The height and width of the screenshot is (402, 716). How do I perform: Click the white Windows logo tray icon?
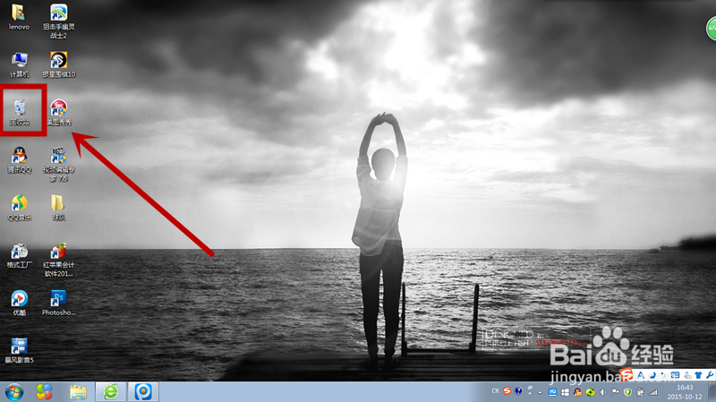(565, 392)
